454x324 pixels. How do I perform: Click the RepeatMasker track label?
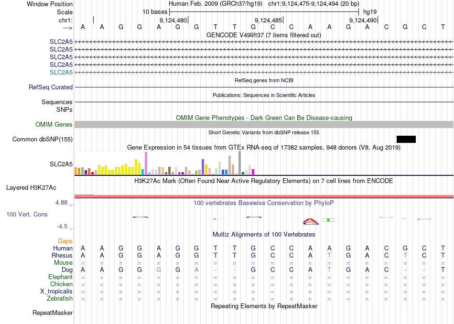(x=53, y=313)
